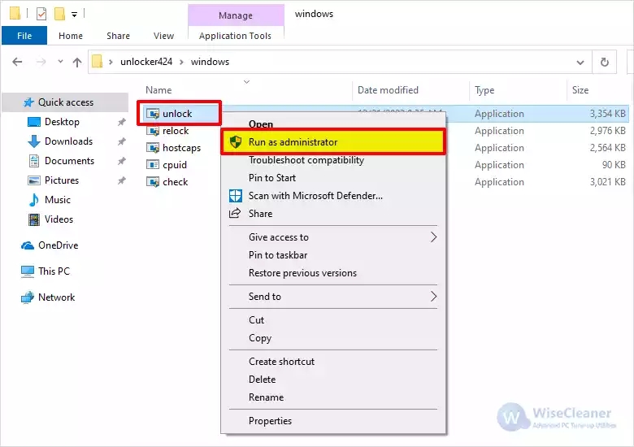Expand the Give access to submenu
Image resolution: width=634 pixels, height=447 pixels.
333,237
